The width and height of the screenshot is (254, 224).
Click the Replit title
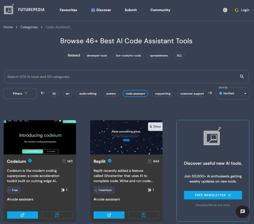(x=100, y=161)
